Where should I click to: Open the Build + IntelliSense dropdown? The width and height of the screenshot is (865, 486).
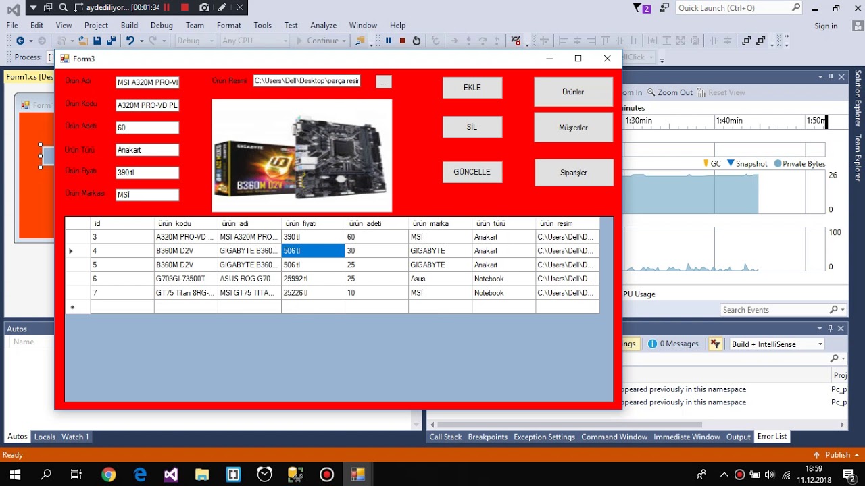click(x=777, y=344)
